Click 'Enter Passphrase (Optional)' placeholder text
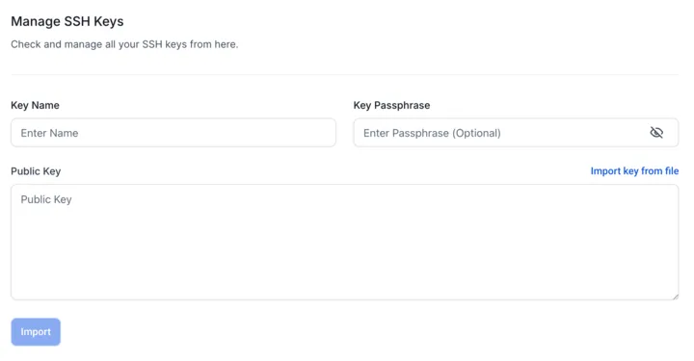694x361 pixels. (432, 133)
